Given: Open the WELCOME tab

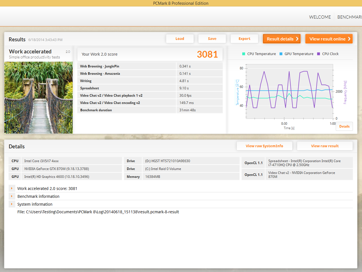Looking at the screenshot, I should pyautogui.click(x=320, y=17).
